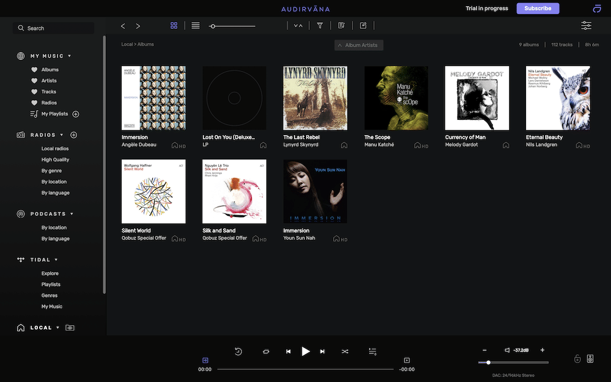Screen dimensions: 611x382
Task: Open the Immersion album by Angèle Dubeau
Action: [153, 98]
